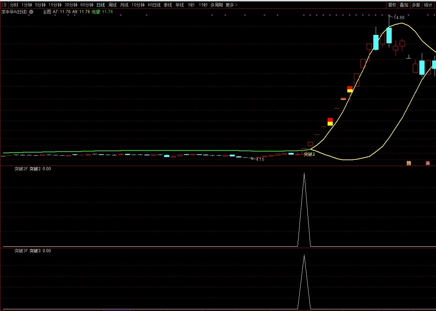This screenshot has width=436, height=311.
Task: Select the 月线 monthly period tab
Action: tap(124, 5)
